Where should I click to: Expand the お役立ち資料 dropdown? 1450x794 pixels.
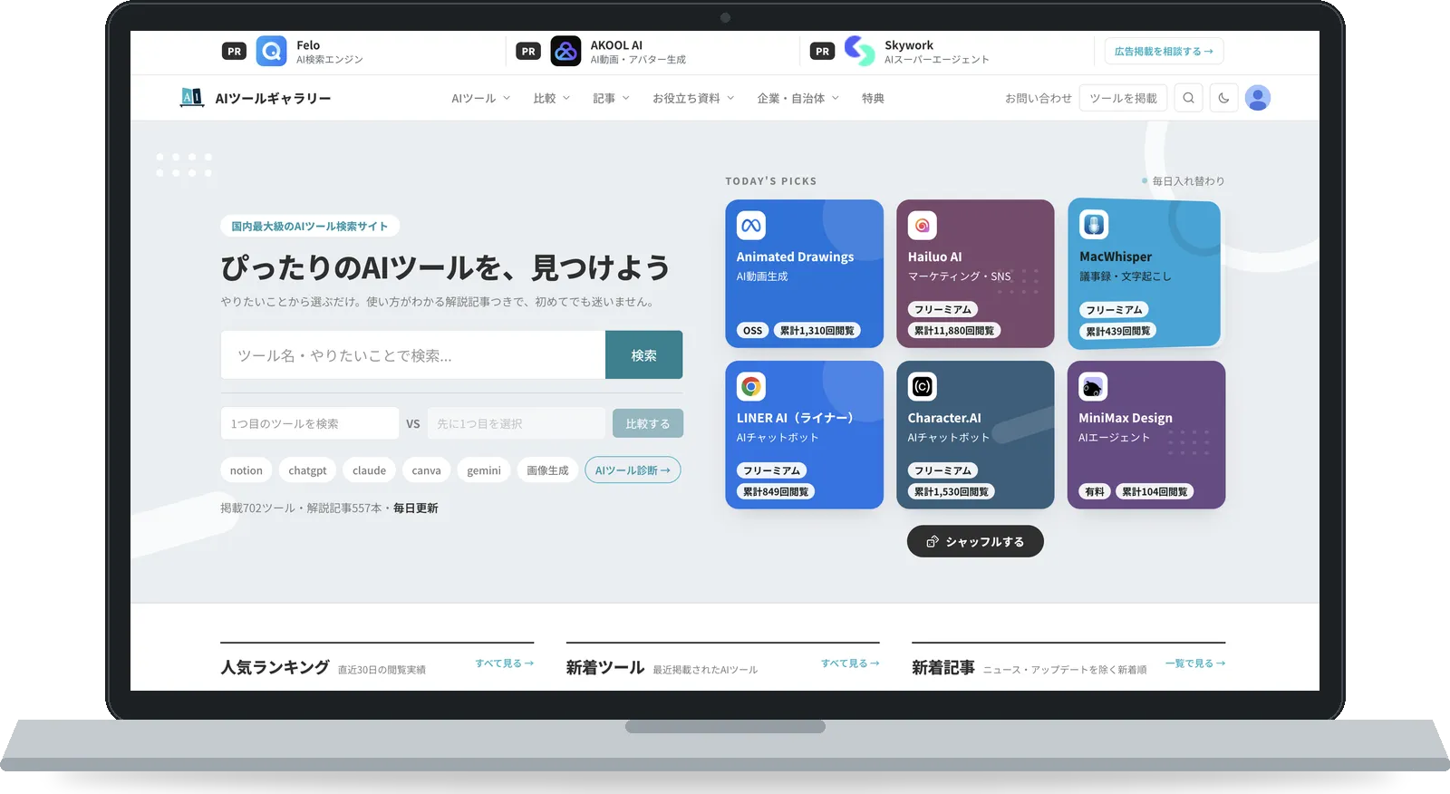(x=693, y=98)
